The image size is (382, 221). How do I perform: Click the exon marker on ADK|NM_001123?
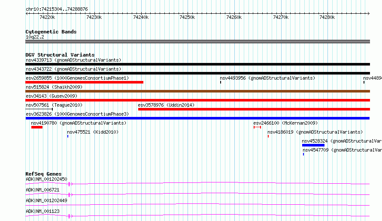coord(70,216)
